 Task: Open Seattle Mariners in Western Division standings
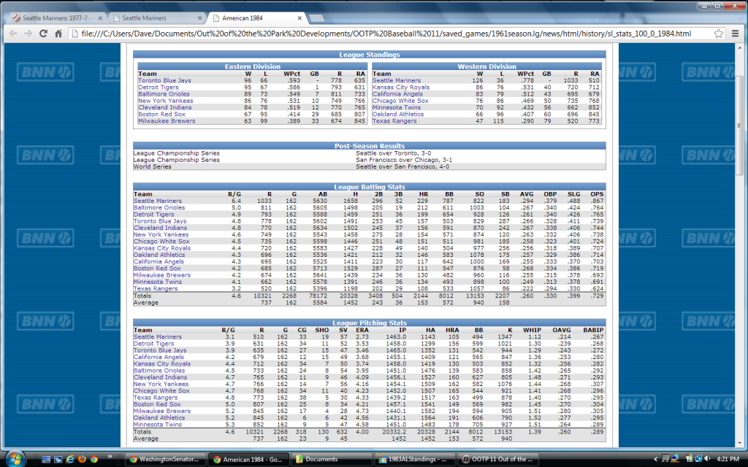[397, 80]
